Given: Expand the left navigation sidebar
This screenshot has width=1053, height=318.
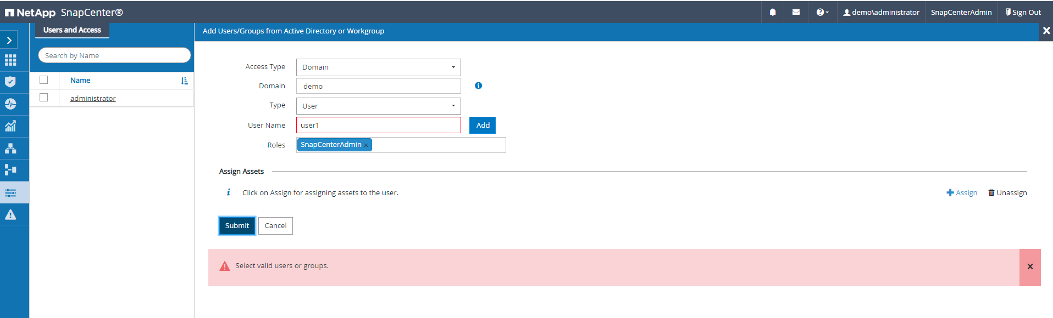Looking at the screenshot, I should pyautogui.click(x=9, y=40).
